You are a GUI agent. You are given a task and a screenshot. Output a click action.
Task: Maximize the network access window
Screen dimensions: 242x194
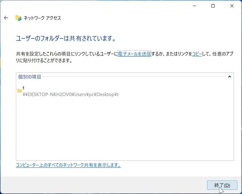point(213,6)
